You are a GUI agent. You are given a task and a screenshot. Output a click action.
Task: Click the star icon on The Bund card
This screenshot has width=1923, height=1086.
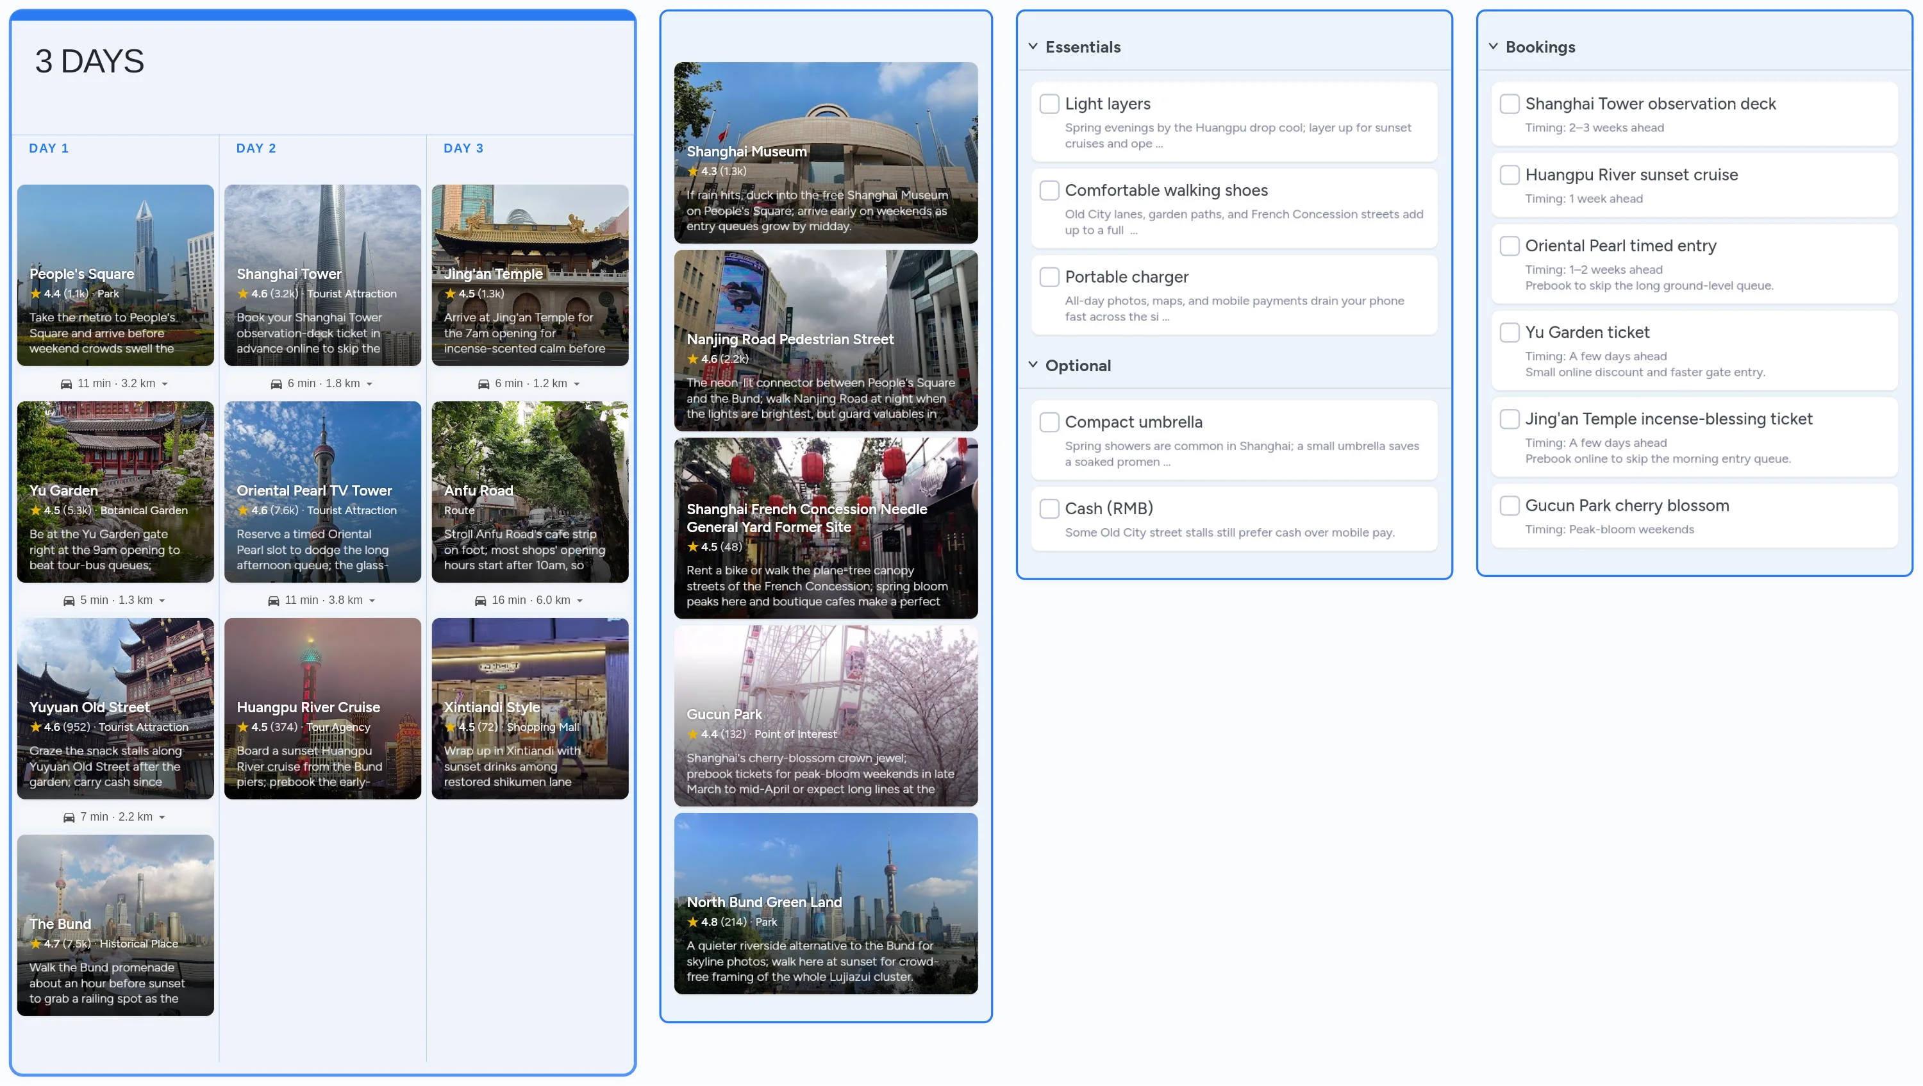[x=35, y=944]
